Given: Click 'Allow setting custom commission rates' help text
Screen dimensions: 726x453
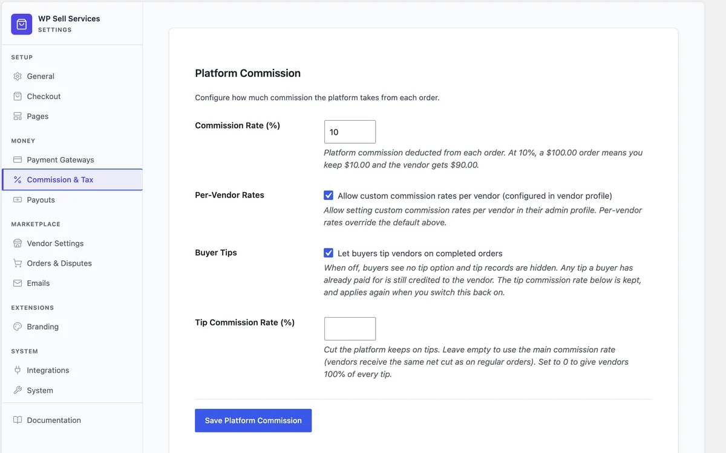Looking at the screenshot, I should (x=483, y=216).
